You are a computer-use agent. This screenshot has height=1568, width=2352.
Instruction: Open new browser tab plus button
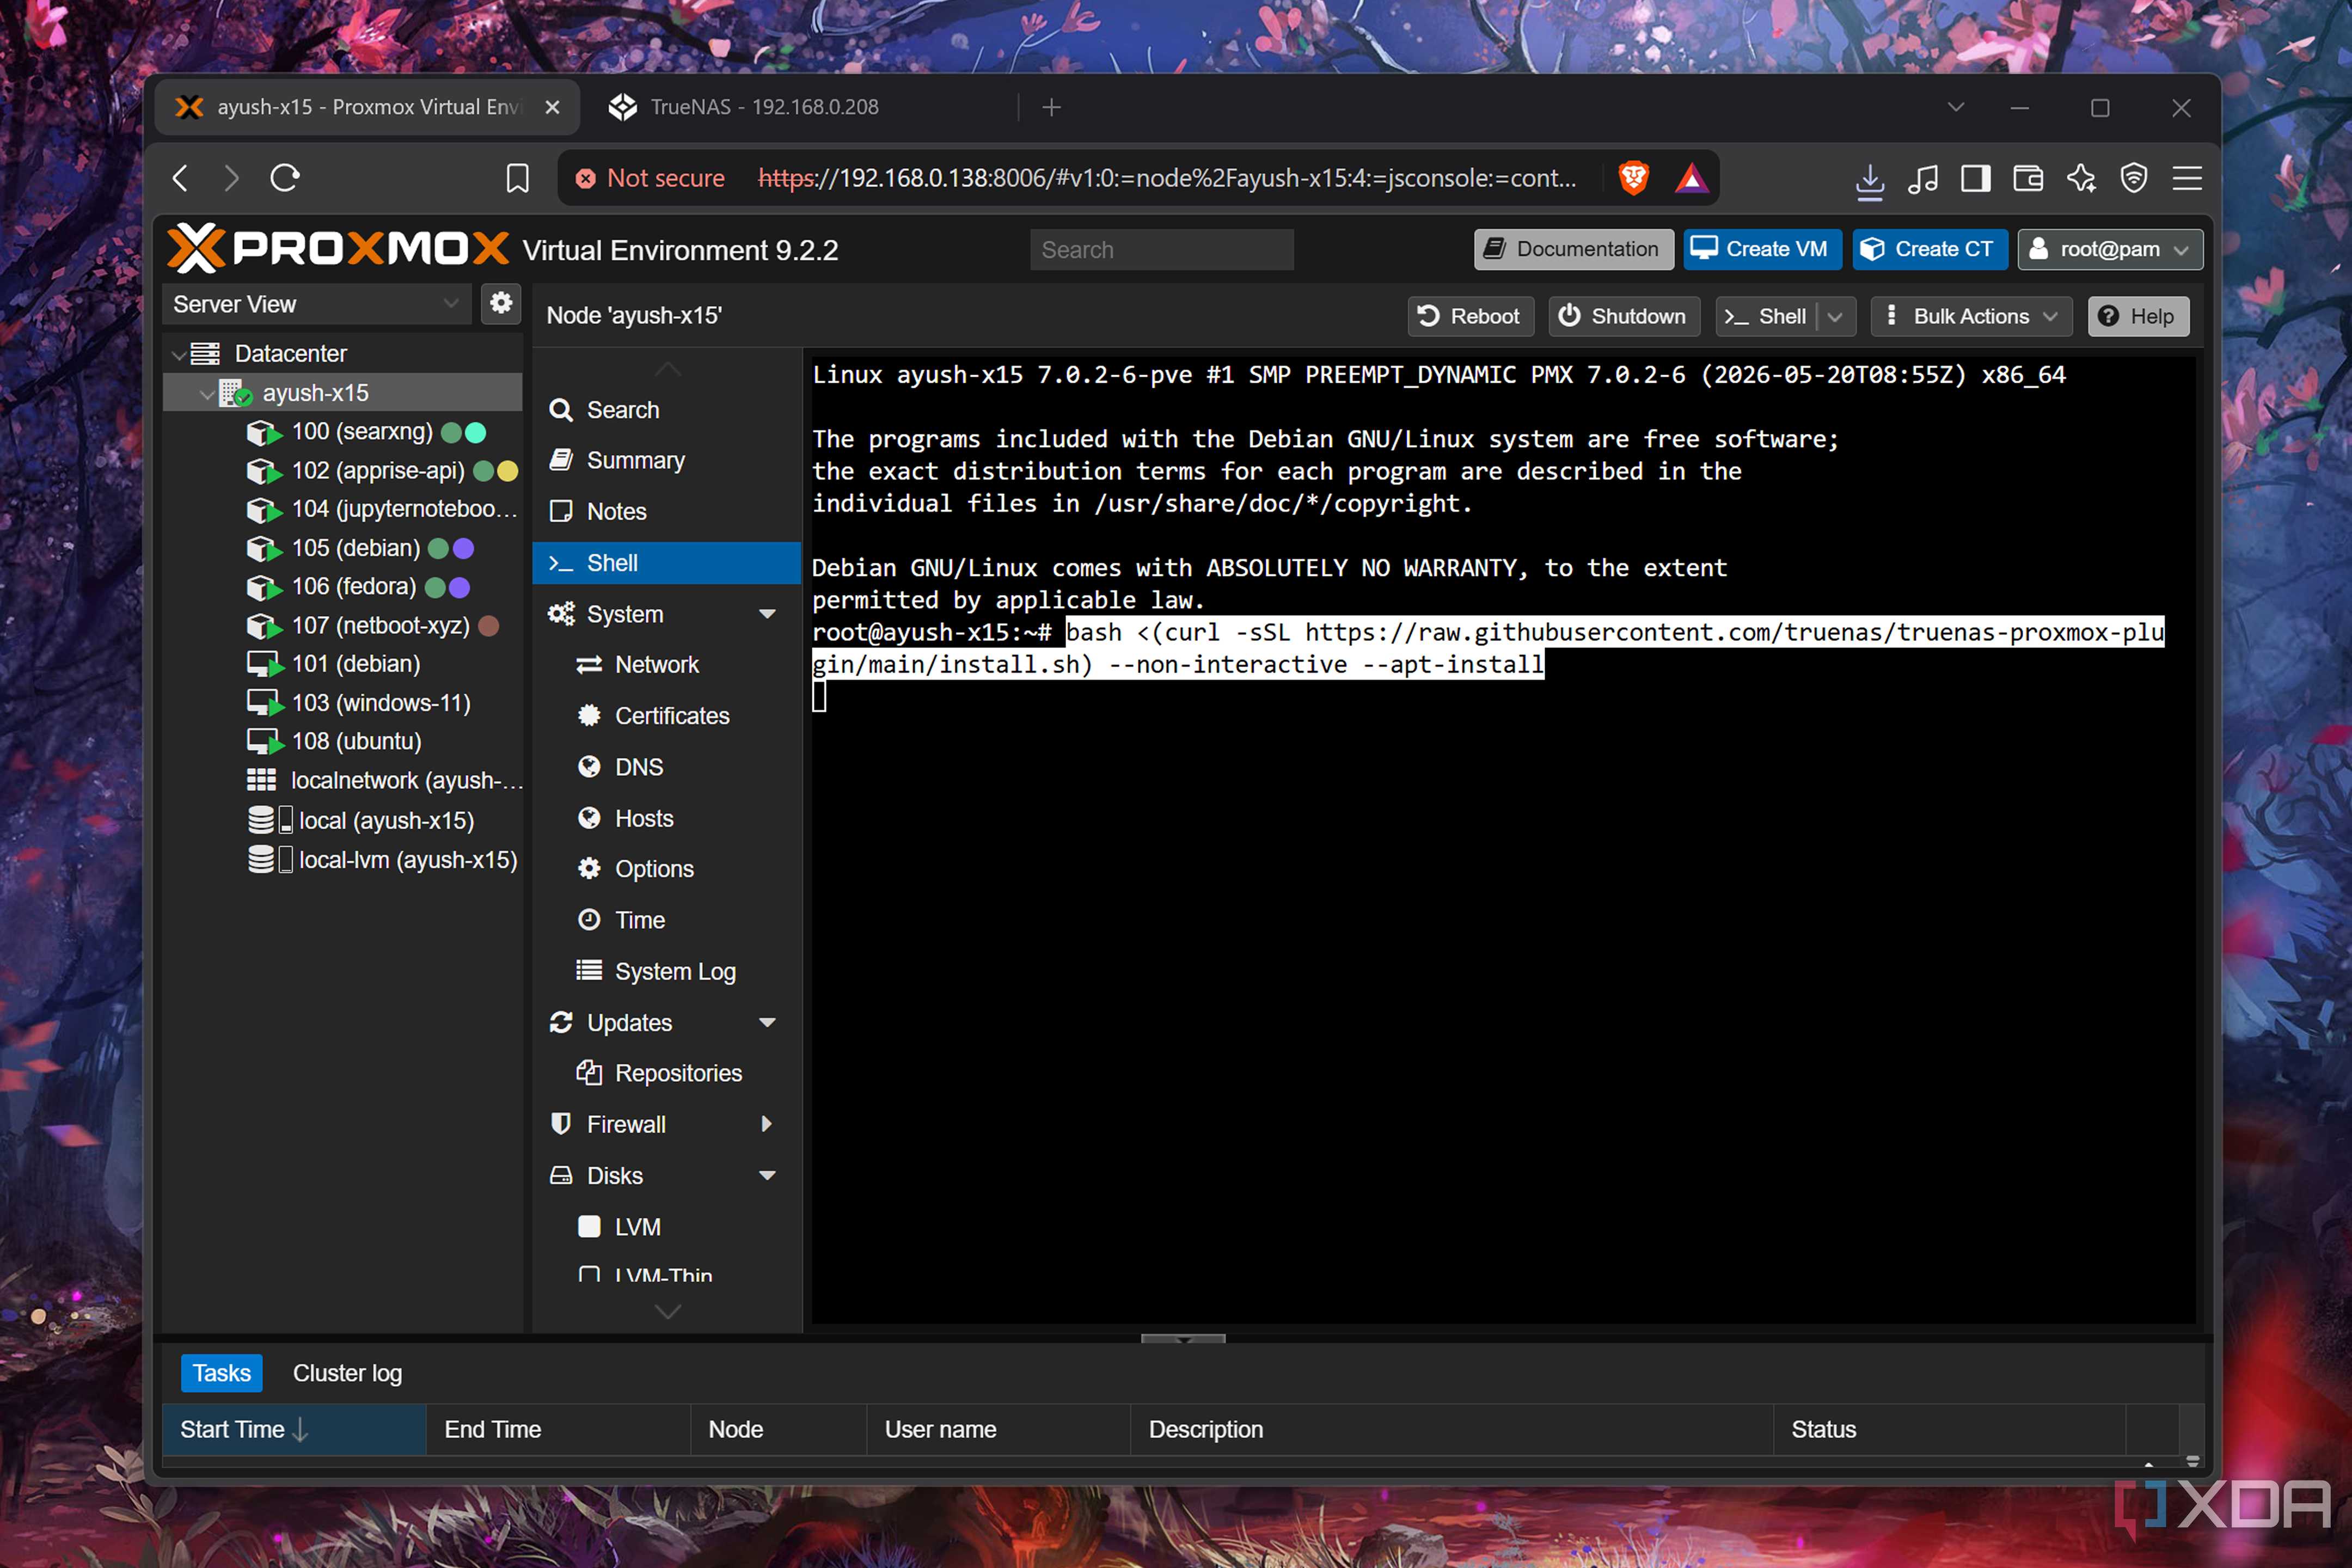(x=1051, y=107)
